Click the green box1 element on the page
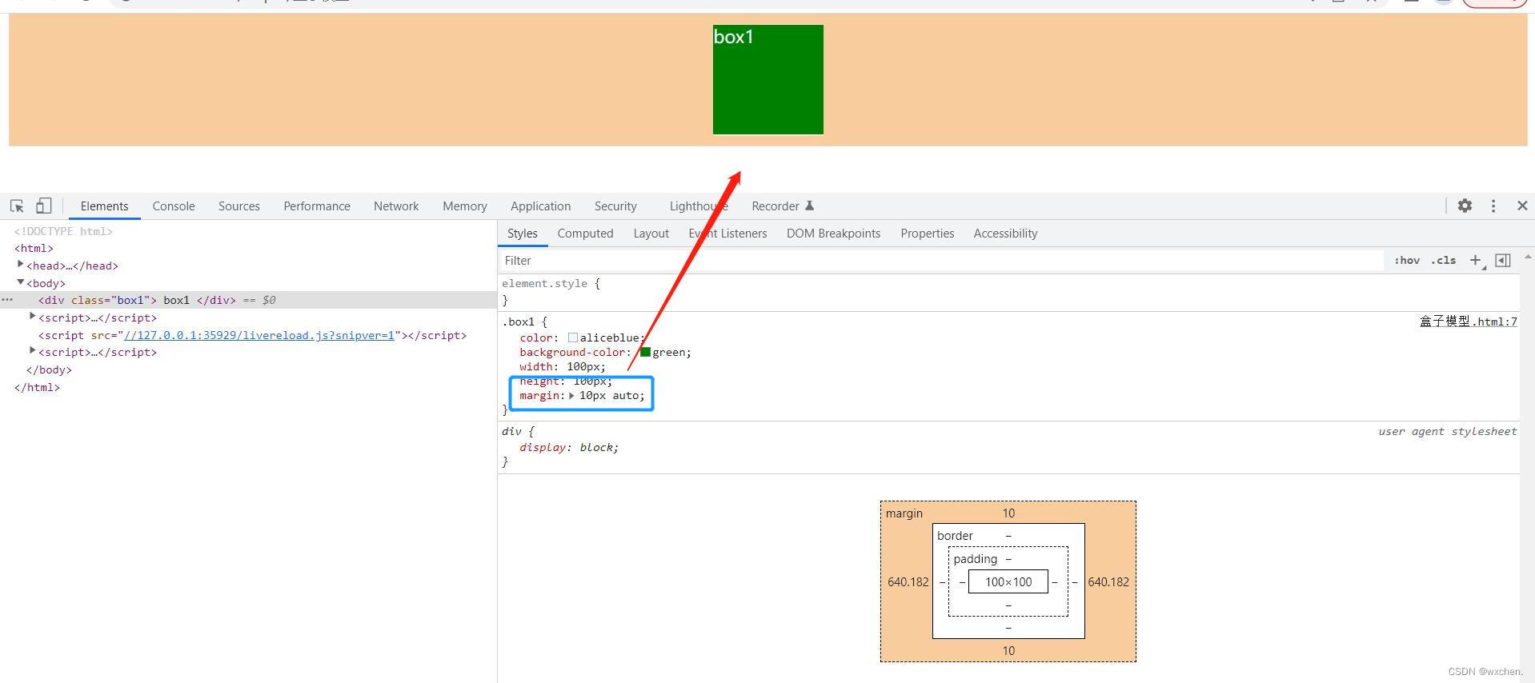 (767, 79)
